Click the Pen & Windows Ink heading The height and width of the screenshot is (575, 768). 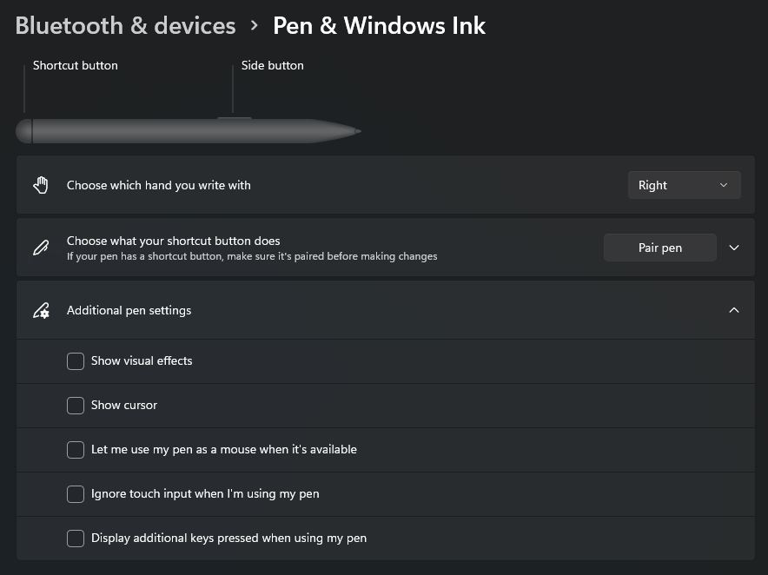(379, 25)
